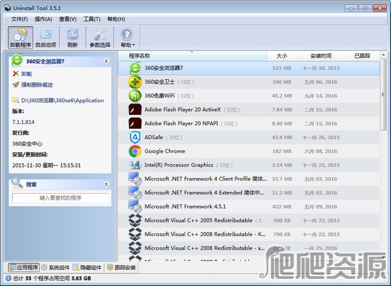Focus the 键入要查找的程序 search field
Viewport: 391px width, 286px height.
[60, 198]
